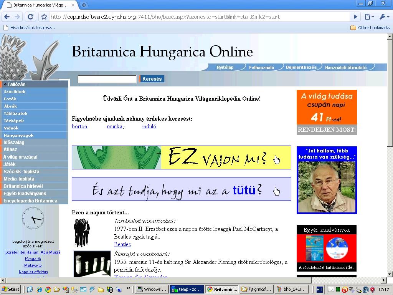Viewport: 393px width, 295px height.
Task: Click the Go arrow beside the address bar
Action: [355, 17]
